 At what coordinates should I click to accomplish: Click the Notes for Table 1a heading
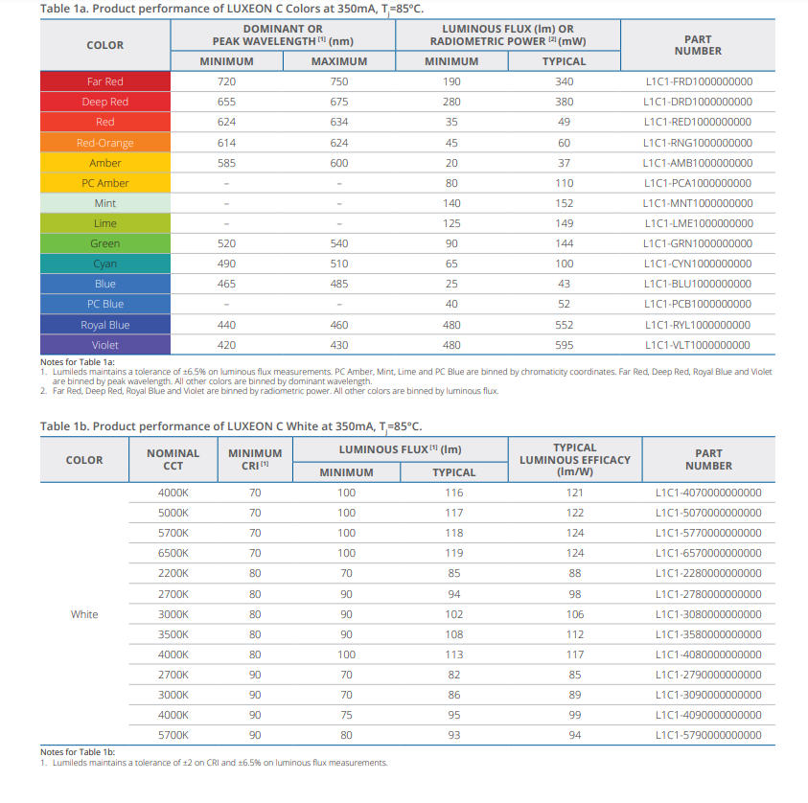[x=78, y=362]
